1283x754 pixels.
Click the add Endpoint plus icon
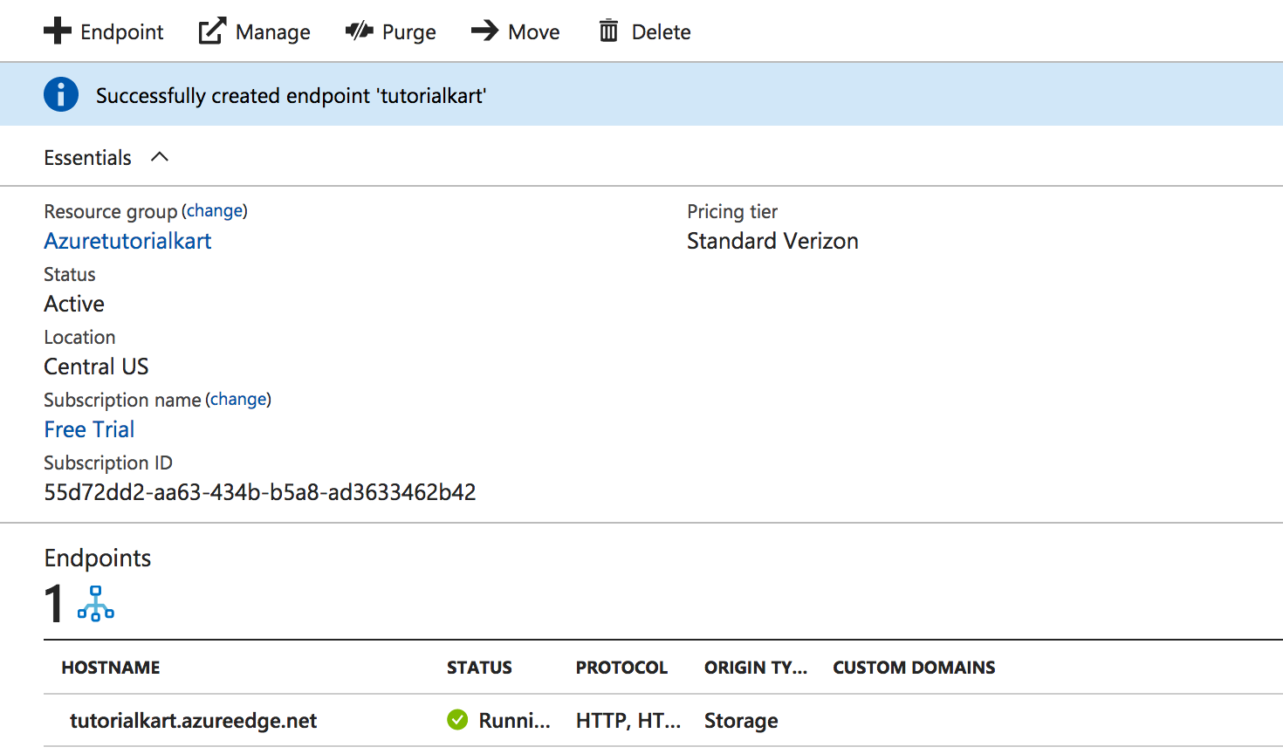(x=57, y=31)
